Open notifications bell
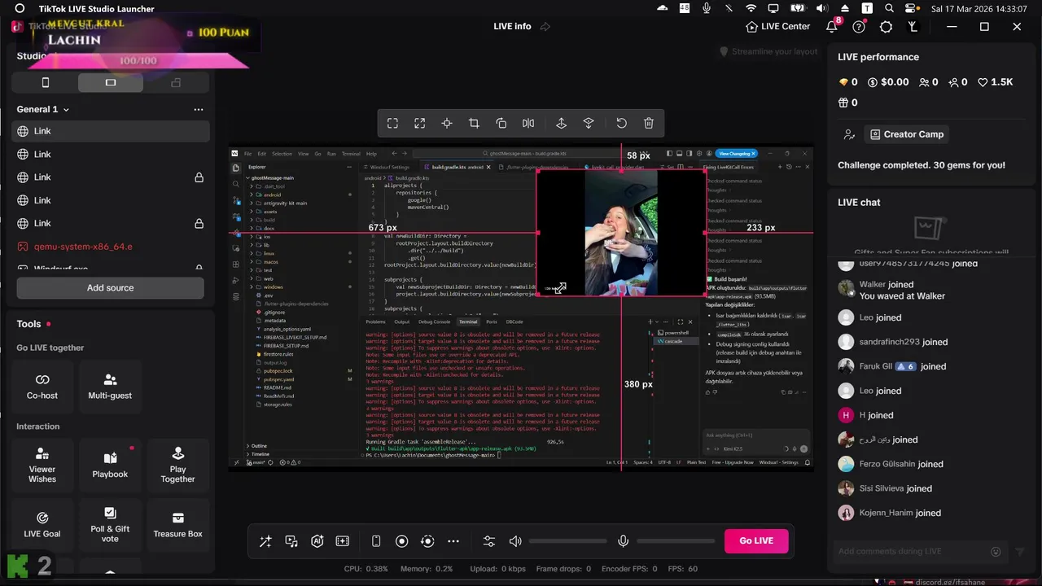 [831, 27]
